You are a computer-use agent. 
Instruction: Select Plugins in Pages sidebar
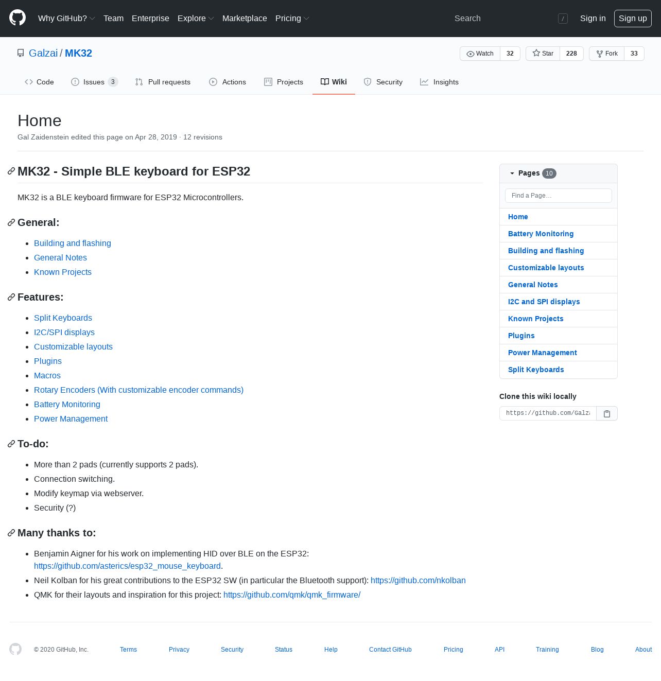[x=521, y=336]
